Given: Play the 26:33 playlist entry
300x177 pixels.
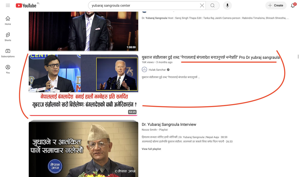Looking at the screenshot, I should pyautogui.click(x=187, y=141).
